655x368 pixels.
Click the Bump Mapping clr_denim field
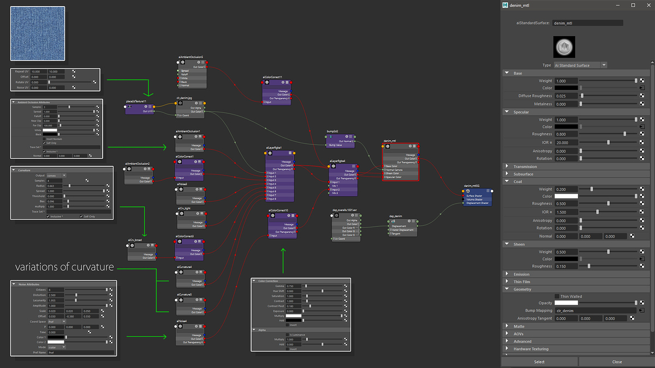point(596,310)
